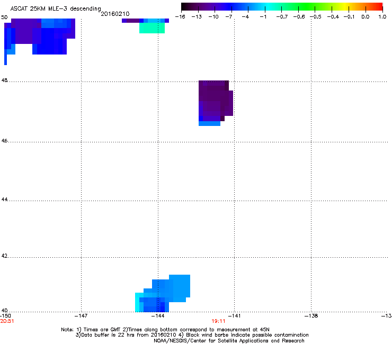Click the latitude label 42
This screenshot has height=344, width=392.
pyautogui.click(x=4, y=256)
